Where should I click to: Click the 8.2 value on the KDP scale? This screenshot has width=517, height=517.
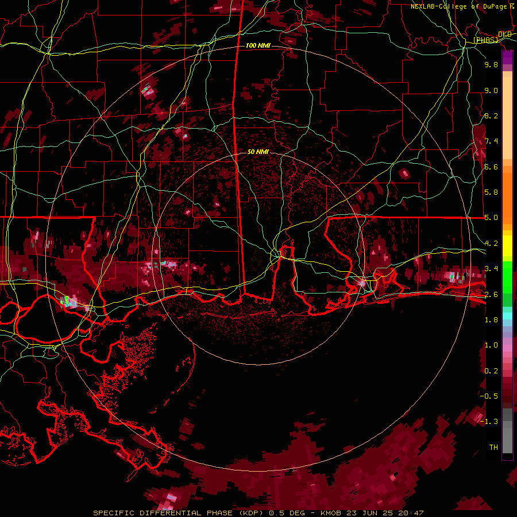click(491, 115)
